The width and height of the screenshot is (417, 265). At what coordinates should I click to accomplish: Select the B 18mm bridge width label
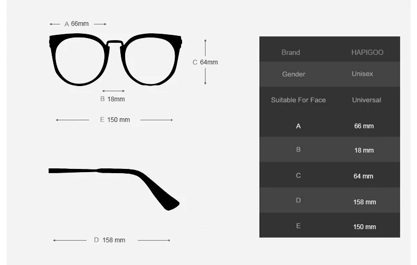point(112,99)
